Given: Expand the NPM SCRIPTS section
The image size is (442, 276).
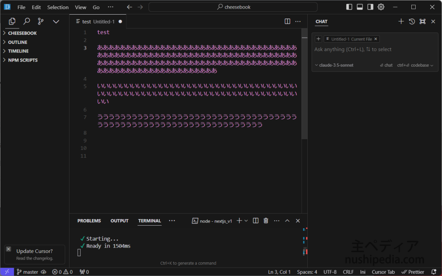Looking at the screenshot, I should point(22,60).
